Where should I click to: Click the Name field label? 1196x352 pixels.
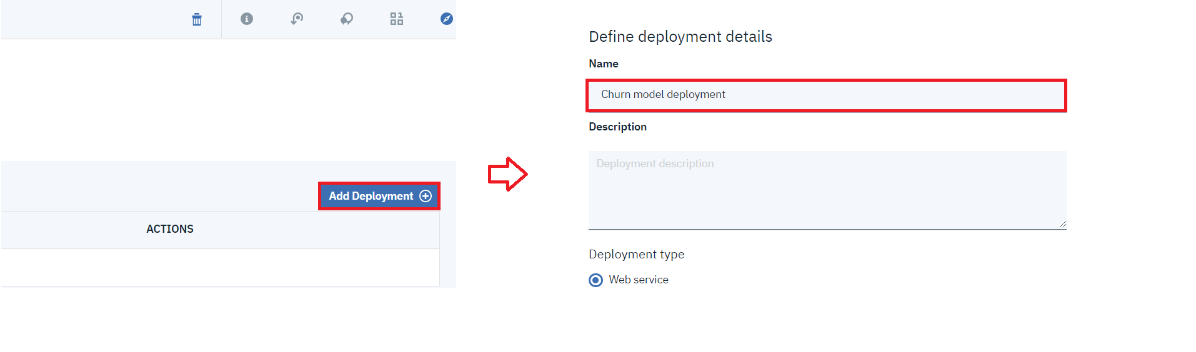click(x=603, y=64)
